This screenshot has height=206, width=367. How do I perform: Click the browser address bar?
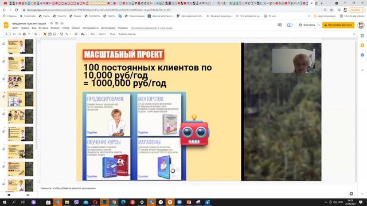click(x=173, y=10)
